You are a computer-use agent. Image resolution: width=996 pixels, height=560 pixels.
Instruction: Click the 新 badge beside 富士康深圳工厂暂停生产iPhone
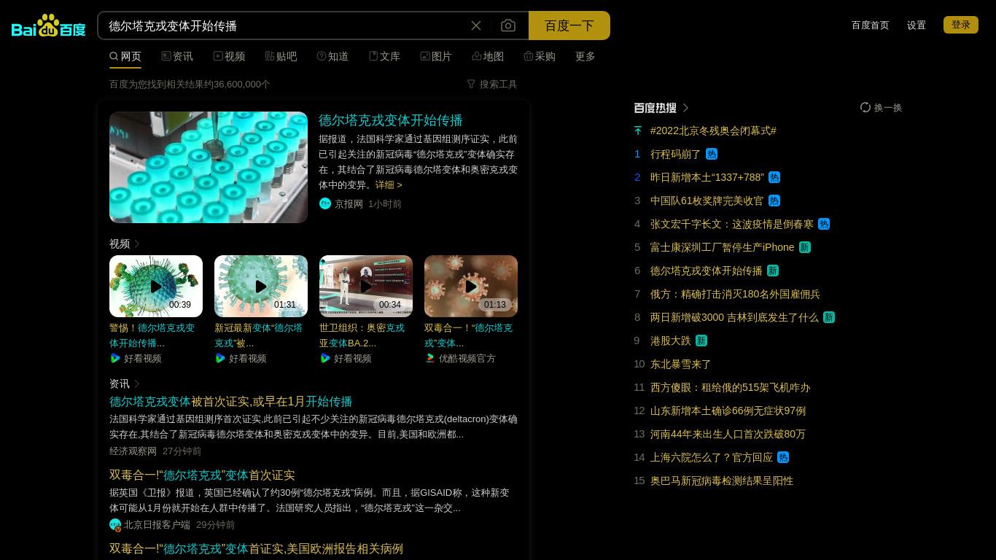805,247
